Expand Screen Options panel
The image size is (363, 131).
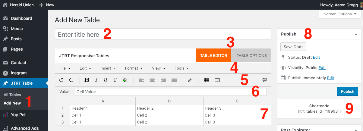[339, 14]
